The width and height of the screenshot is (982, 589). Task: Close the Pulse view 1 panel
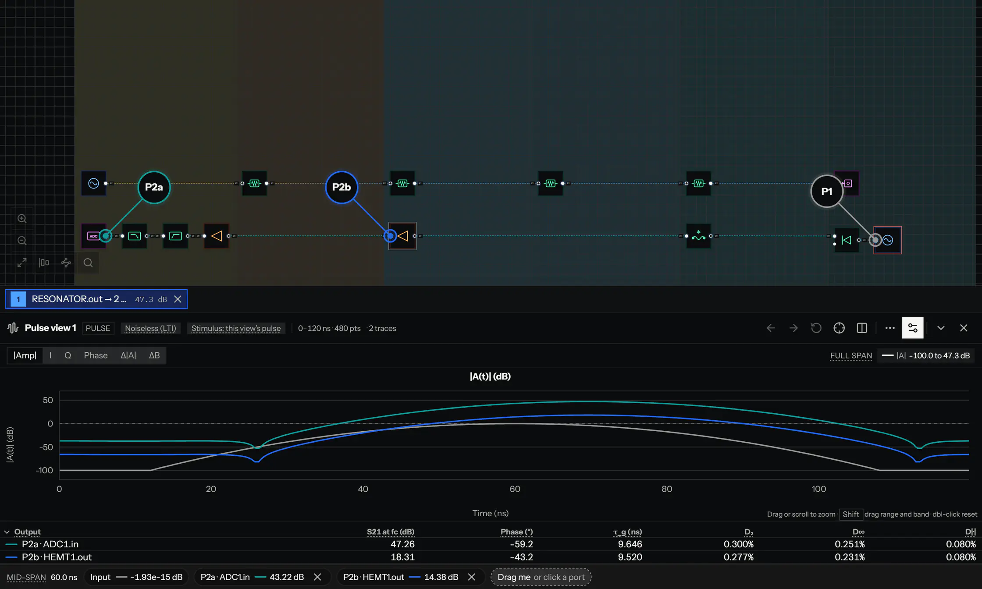pyautogui.click(x=964, y=328)
